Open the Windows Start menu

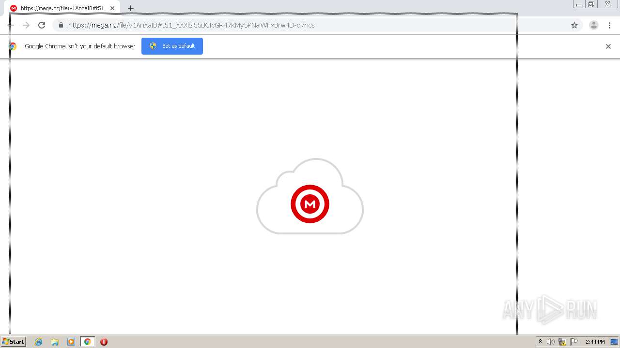14,341
